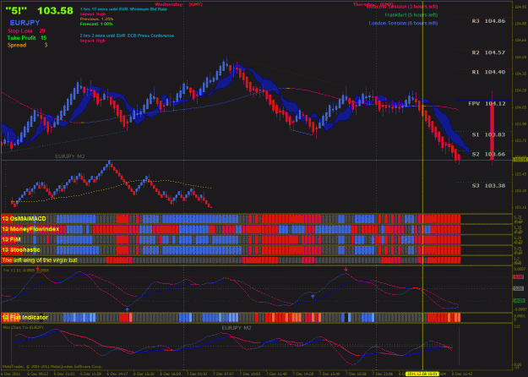This screenshot has height=377, width=528.
Task: Click the current price marker on price axis
Action: [520, 160]
